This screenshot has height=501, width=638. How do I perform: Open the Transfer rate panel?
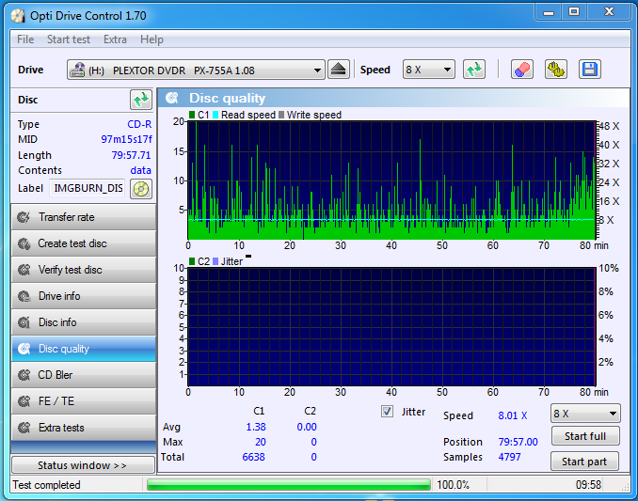pyautogui.click(x=84, y=217)
